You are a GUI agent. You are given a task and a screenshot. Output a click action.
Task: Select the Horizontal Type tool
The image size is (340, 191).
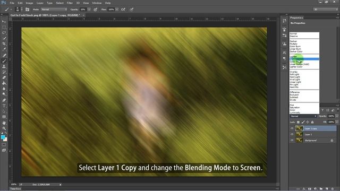tap(4, 106)
